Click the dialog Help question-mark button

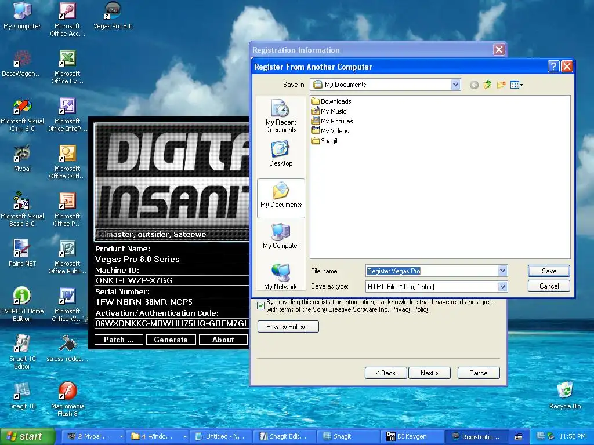pos(553,67)
